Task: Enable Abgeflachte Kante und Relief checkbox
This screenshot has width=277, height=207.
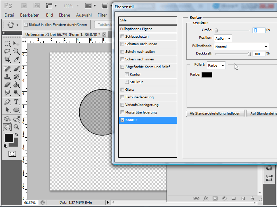Action: point(122,67)
